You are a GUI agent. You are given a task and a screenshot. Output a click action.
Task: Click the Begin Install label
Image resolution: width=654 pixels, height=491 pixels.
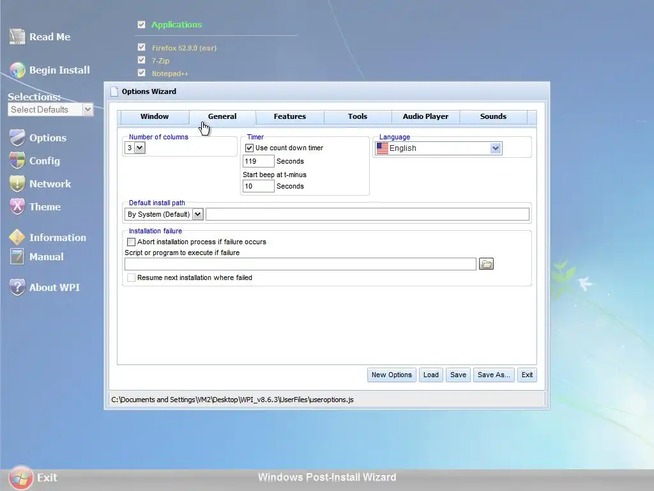pyautogui.click(x=59, y=70)
